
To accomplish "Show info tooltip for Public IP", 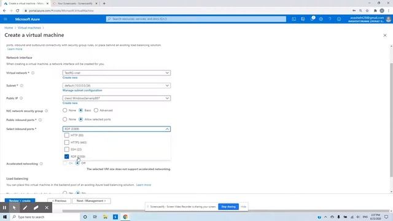I will tap(21, 98).
